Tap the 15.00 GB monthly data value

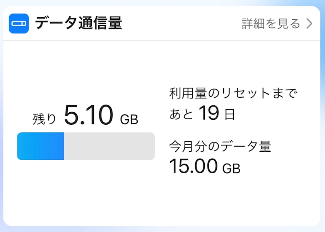coord(205,166)
